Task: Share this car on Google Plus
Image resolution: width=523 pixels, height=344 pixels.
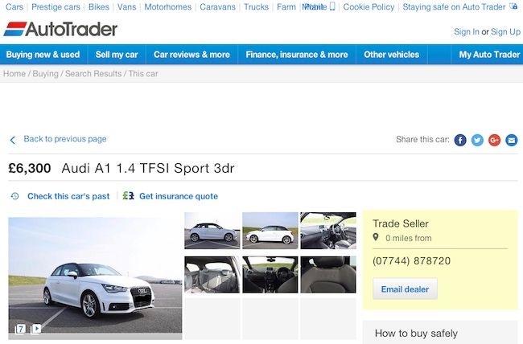Action: click(x=494, y=140)
